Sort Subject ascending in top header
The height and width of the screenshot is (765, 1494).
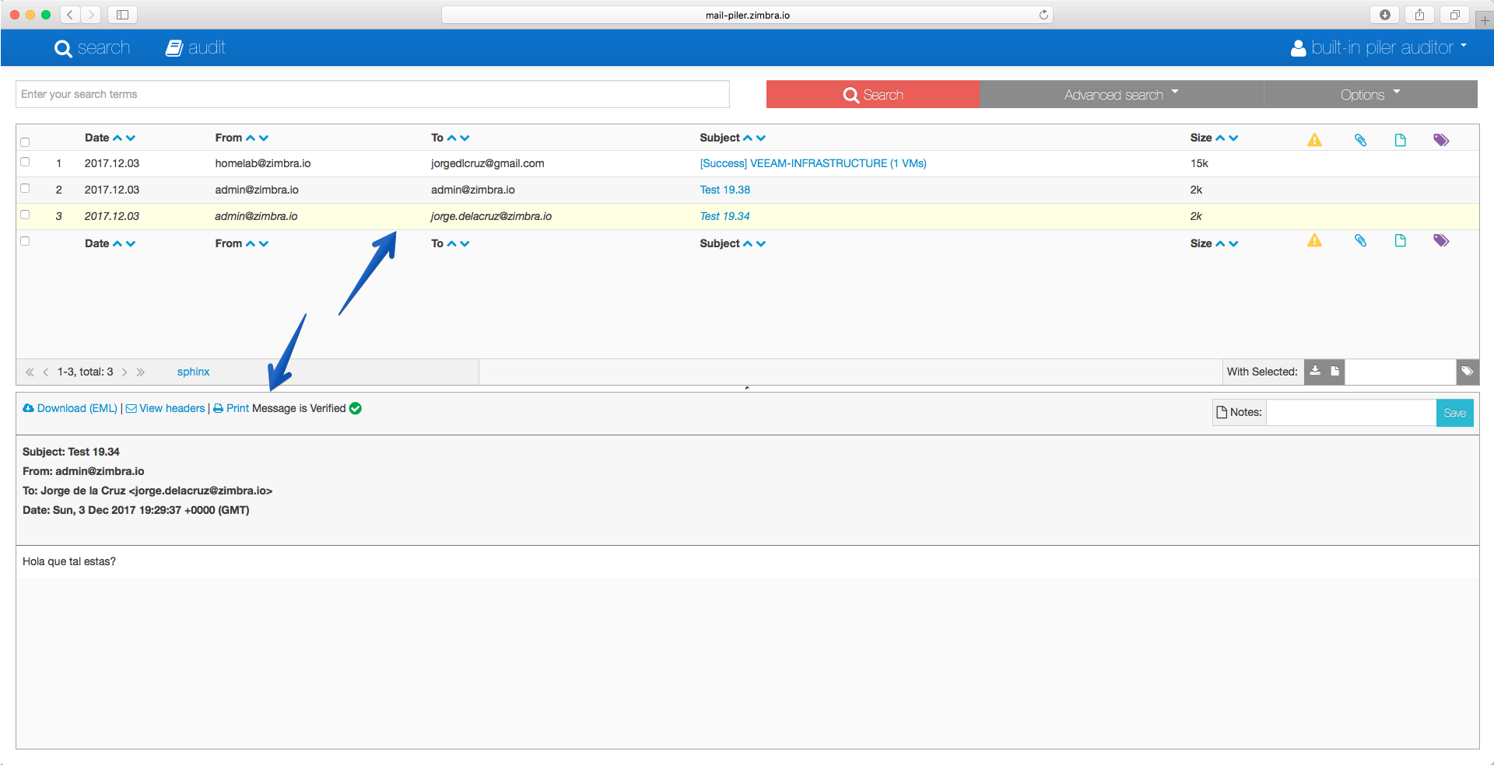coord(748,138)
